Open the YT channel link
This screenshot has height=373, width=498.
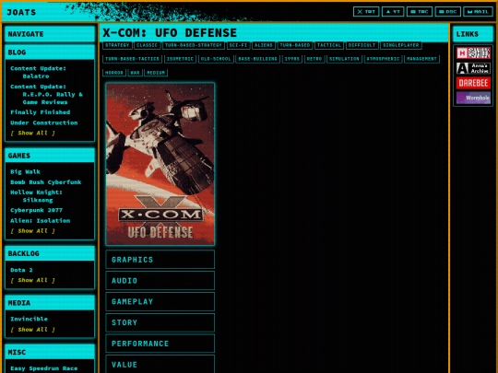[393, 12]
